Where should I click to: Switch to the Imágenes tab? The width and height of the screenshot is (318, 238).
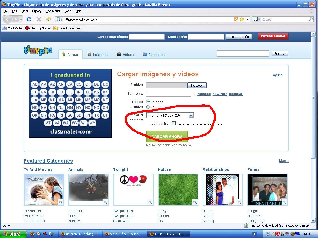pos(97,55)
